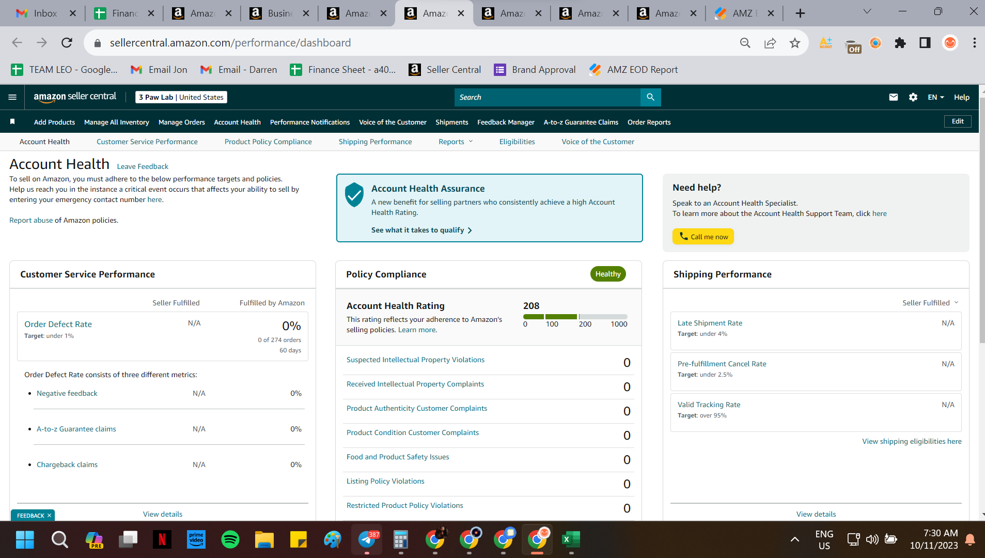Open the Customer Service Performance tab
This screenshot has width=985, height=558.
pyautogui.click(x=147, y=142)
